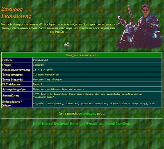This screenshot has height=149, width=164.
Task: Click the birth date 14 / 9 / 1975
Action: 43,70
